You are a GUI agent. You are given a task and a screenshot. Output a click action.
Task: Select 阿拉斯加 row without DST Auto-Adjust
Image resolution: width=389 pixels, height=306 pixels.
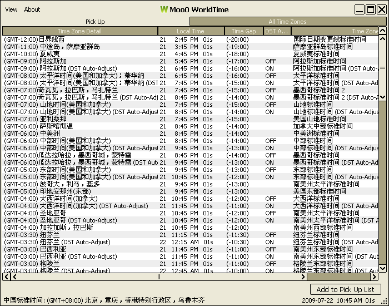point(191,61)
